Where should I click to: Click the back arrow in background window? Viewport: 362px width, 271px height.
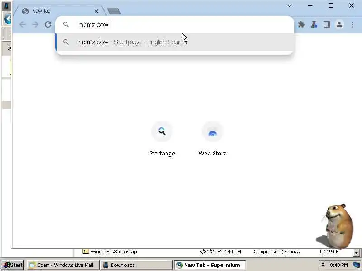point(7,19)
